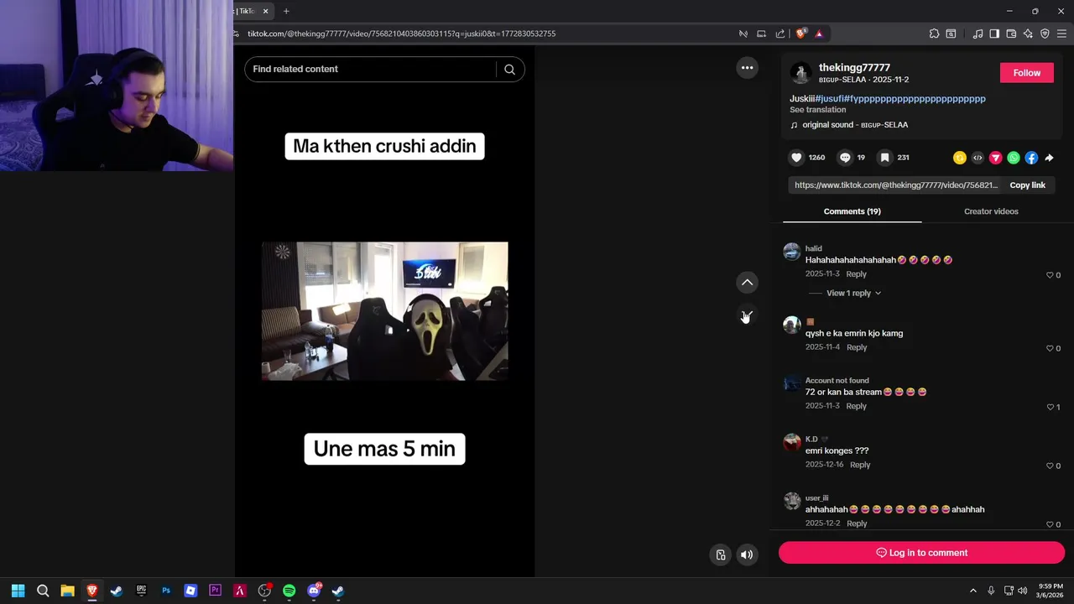The width and height of the screenshot is (1074, 604).
Task: Reply to K.D's comment
Action: pos(860,465)
